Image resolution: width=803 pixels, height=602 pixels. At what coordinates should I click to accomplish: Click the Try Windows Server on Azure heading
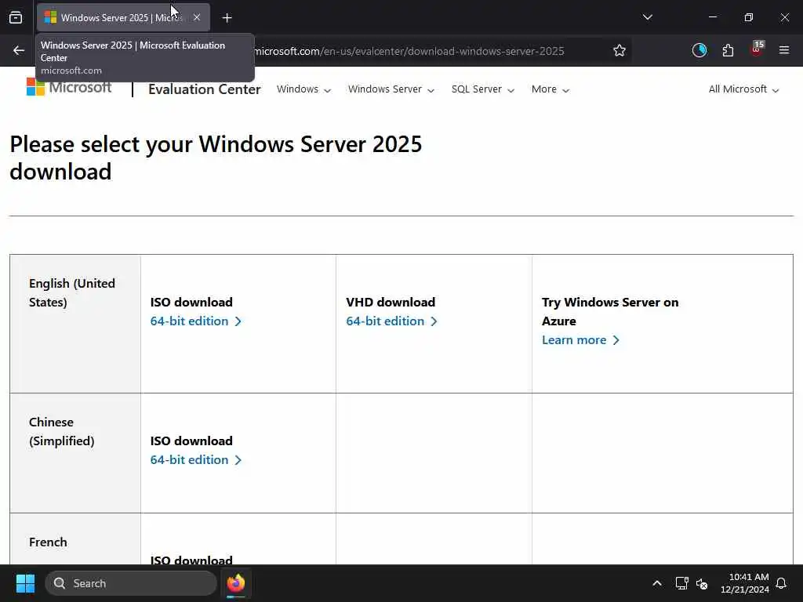[610, 311]
